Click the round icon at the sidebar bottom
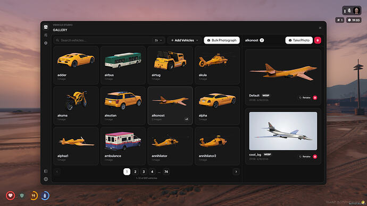 click(x=46, y=179)
